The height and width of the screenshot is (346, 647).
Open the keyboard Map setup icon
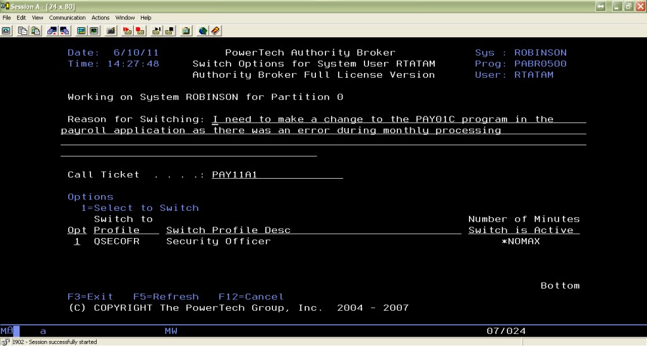[111, 31]
